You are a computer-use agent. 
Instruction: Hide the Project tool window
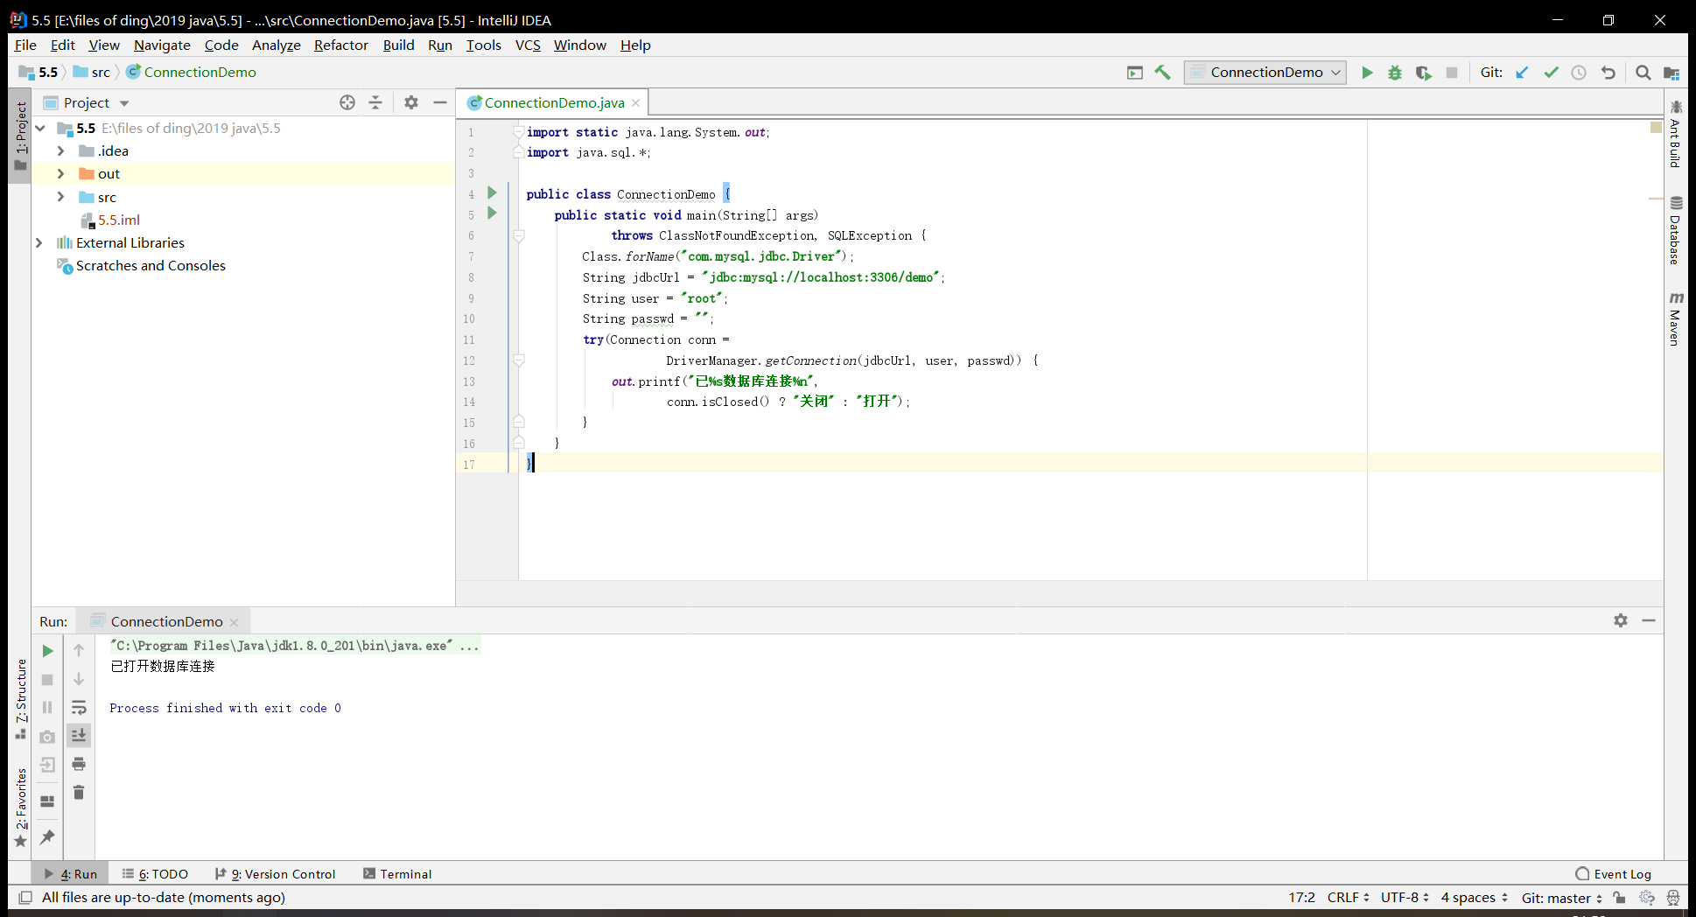click(440, 102)
